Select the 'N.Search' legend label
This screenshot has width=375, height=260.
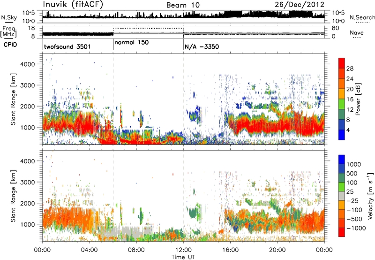(x=362, y=17)
